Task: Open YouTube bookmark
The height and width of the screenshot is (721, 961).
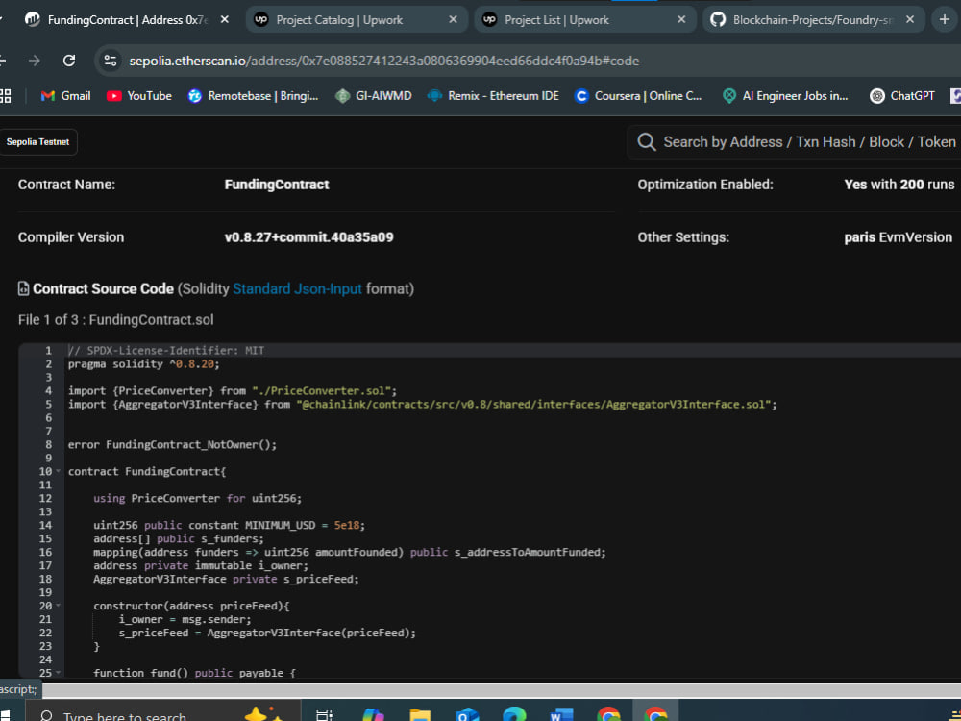Action: pos(139,95)
